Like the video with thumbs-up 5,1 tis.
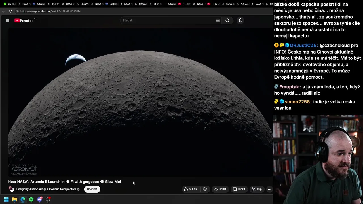 tap(191, 189)
